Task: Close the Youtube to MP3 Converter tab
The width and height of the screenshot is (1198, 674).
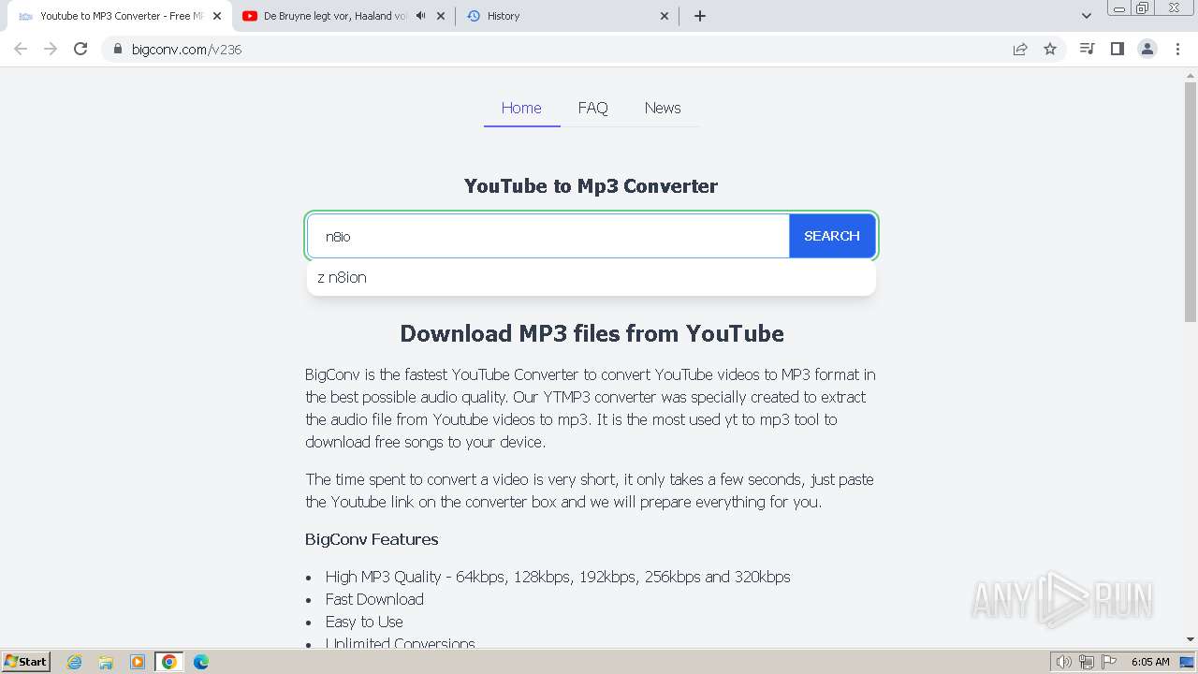Action: (x=216, y=16)
